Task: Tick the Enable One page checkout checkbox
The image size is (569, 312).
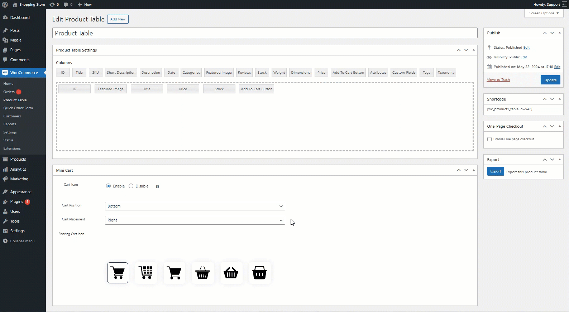Action: coord(489,139)
